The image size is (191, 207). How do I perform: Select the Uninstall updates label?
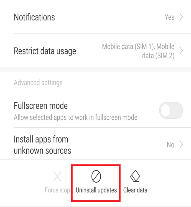(96, 190)
